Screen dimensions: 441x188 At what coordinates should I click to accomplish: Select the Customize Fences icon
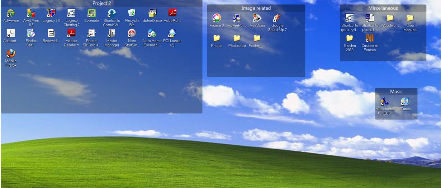(x=370, y=38)
